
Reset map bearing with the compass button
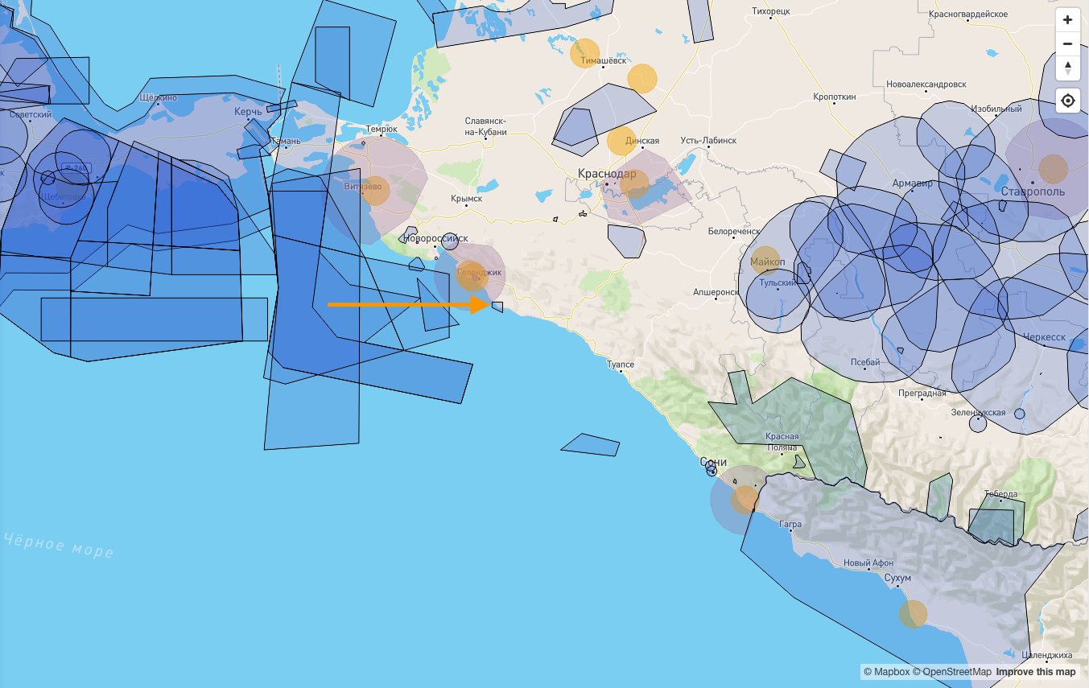coord(1067,67)
